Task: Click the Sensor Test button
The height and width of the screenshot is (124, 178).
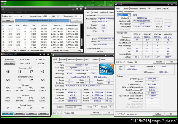Action: point(8,113)
